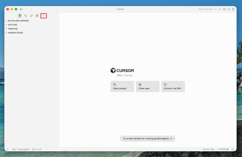Open the Extensions view icon
This screenshot has height=157, width=242.
(x=37, y=15)
